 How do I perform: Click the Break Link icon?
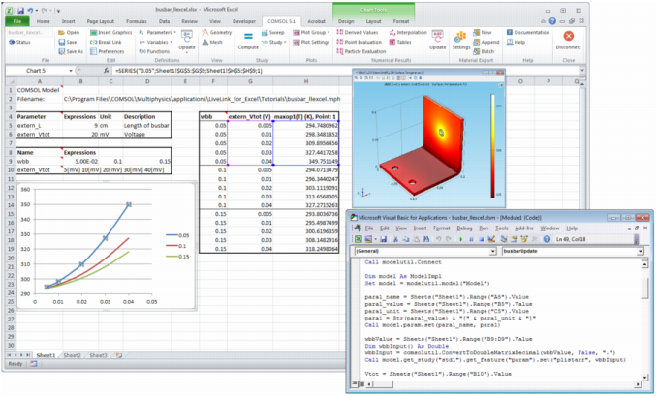[x=93, y=42]
